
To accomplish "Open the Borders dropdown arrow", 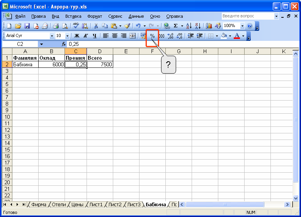I will point(217,36).
